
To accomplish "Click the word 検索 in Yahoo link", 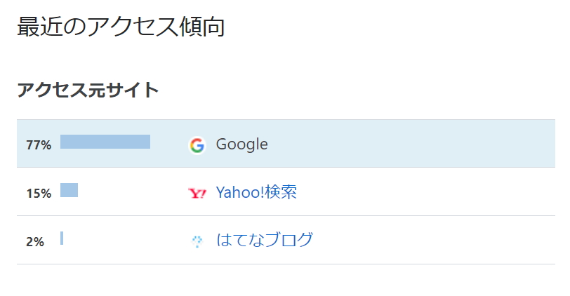I will (281, 192).
